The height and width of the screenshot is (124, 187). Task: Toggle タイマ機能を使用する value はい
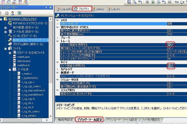click(x=171, y=66)
